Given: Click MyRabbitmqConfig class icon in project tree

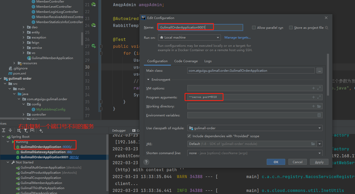Looking at the screenshot, I should 33,109.
